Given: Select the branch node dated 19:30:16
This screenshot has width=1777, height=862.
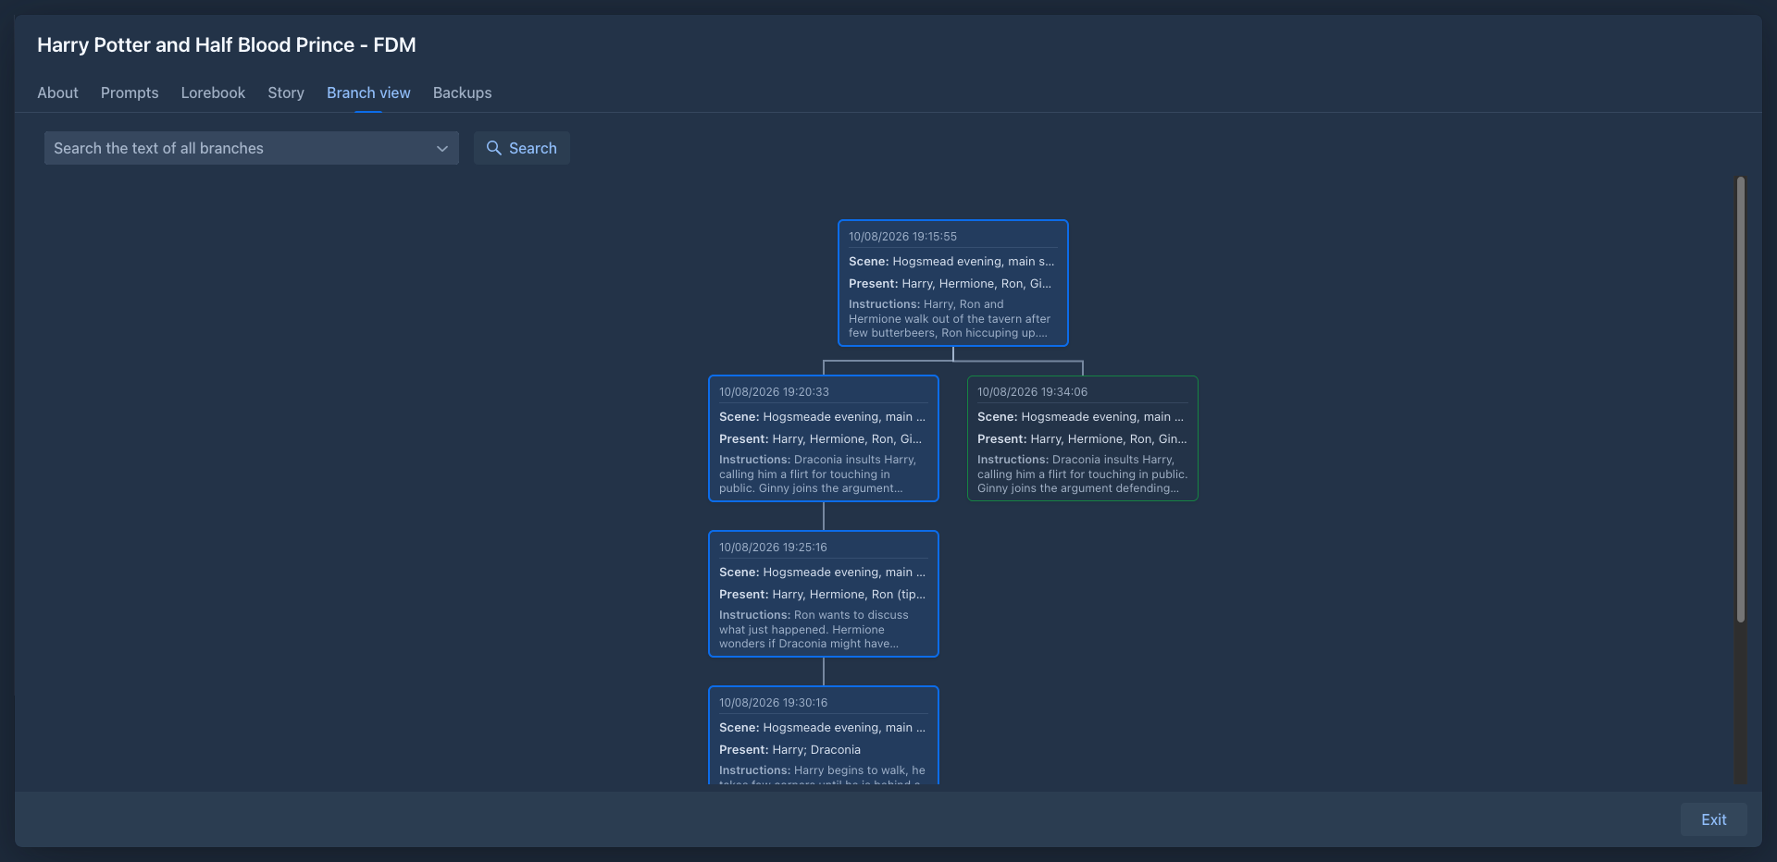Looking at the screenshot, I should pyautogui.click(x=824, y=735).
